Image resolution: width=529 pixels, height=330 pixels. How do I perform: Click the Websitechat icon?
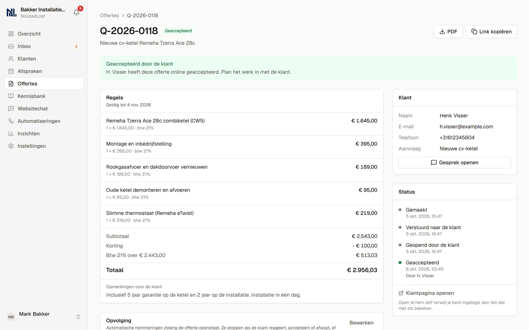(x=11, y=109)
